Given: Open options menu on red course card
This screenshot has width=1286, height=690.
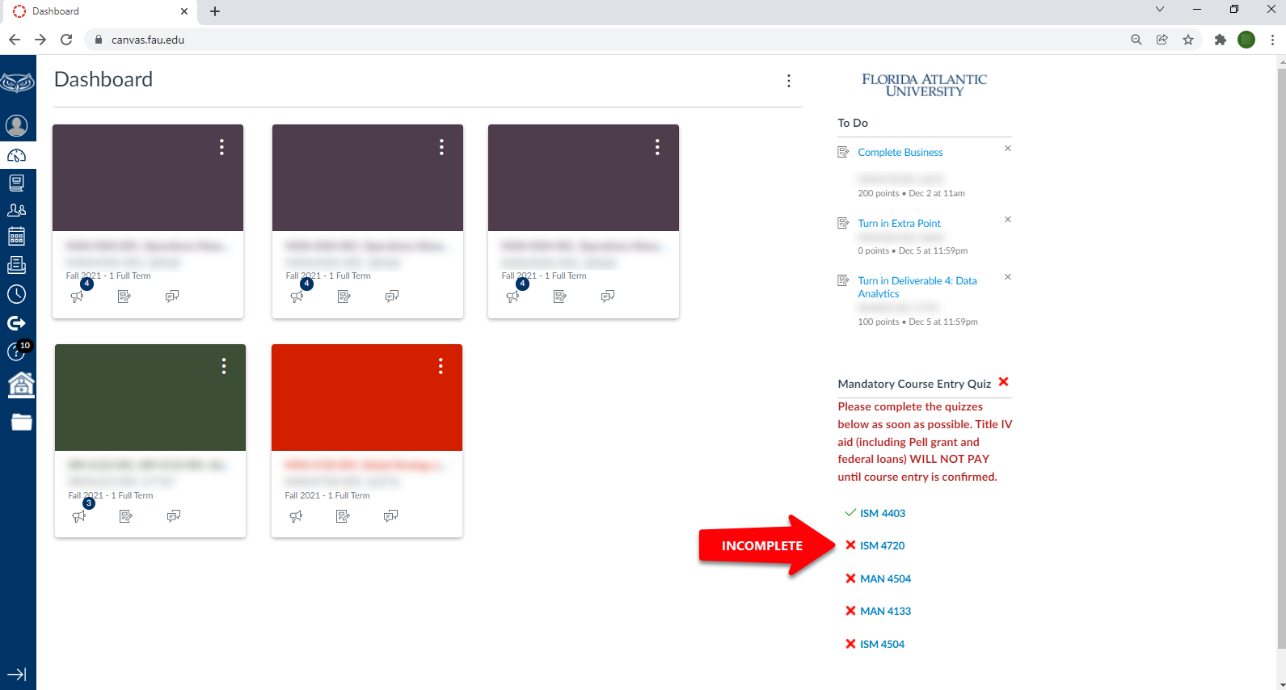Looking at the screenshot, I should point(441,367).
